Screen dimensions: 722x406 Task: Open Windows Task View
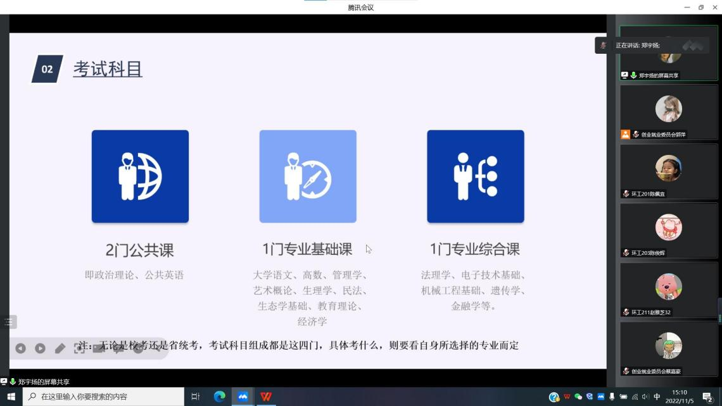196,397
